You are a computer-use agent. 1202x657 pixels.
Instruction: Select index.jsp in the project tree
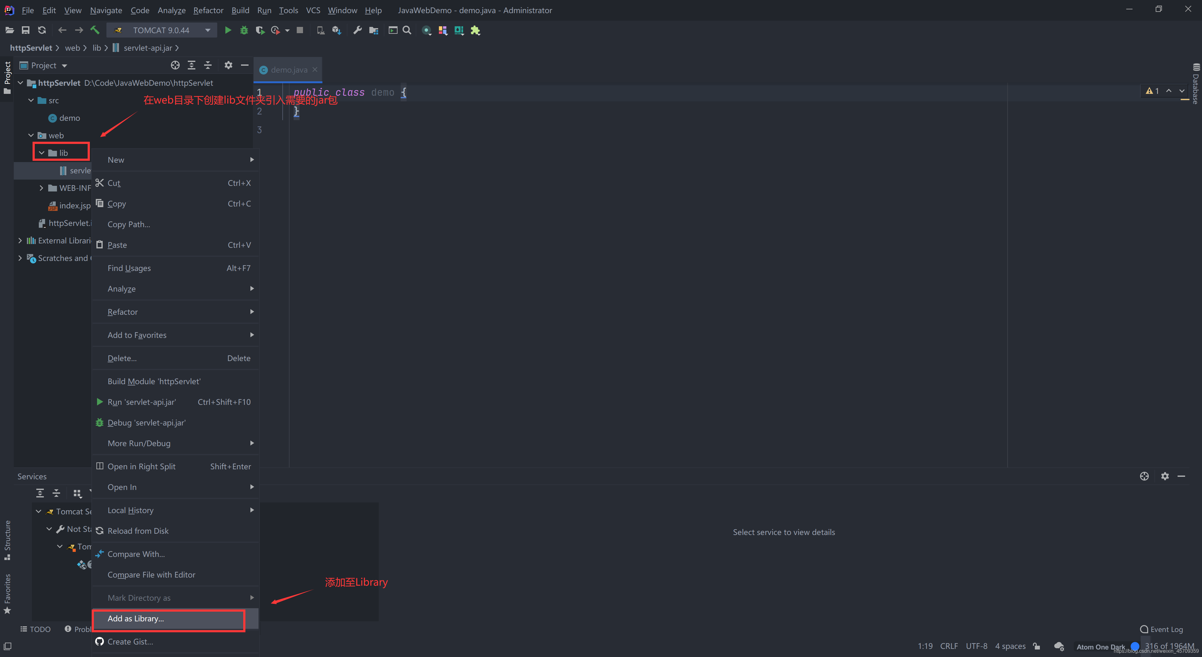[x=69, y=206]
